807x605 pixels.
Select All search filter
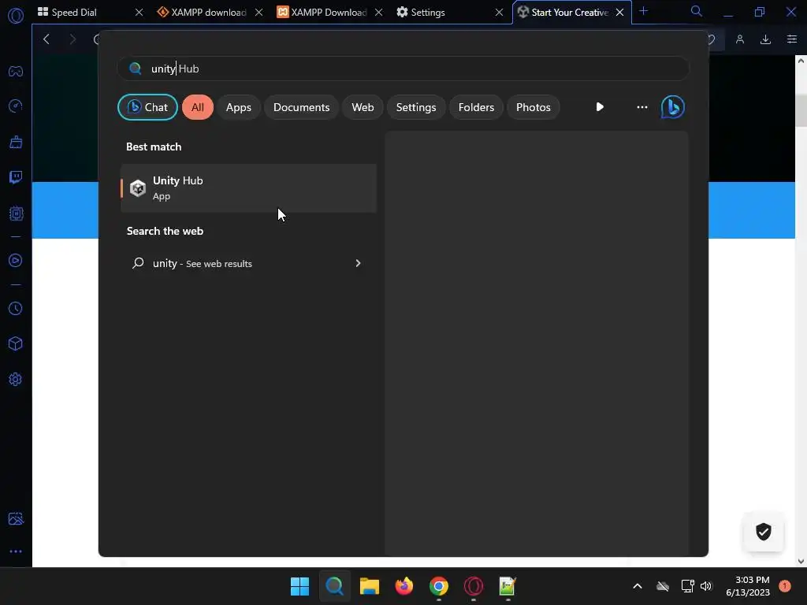198,107
